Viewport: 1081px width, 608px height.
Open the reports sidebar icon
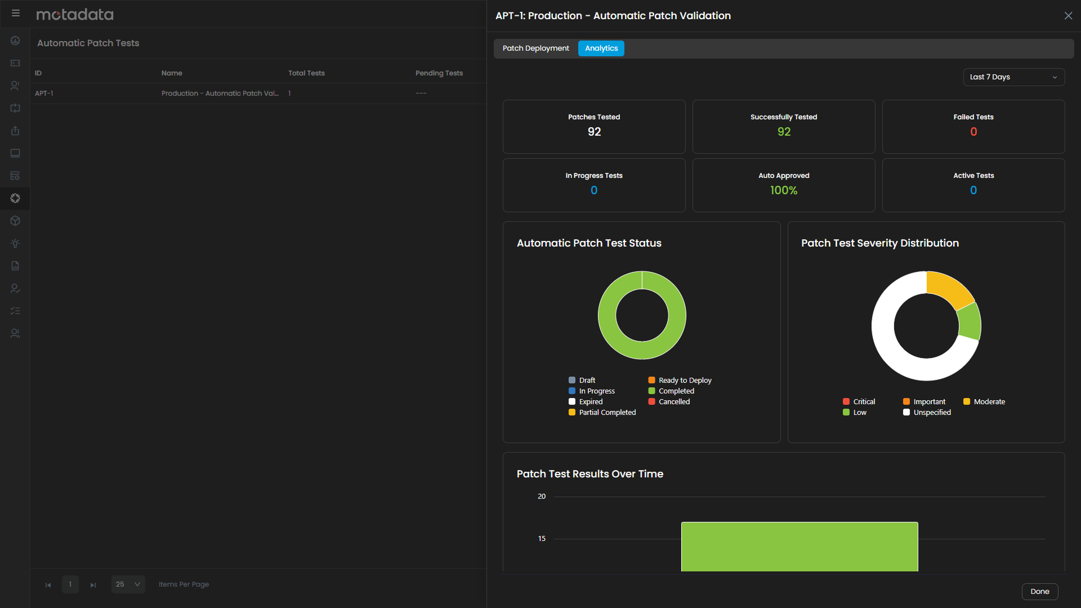[15, 266]
